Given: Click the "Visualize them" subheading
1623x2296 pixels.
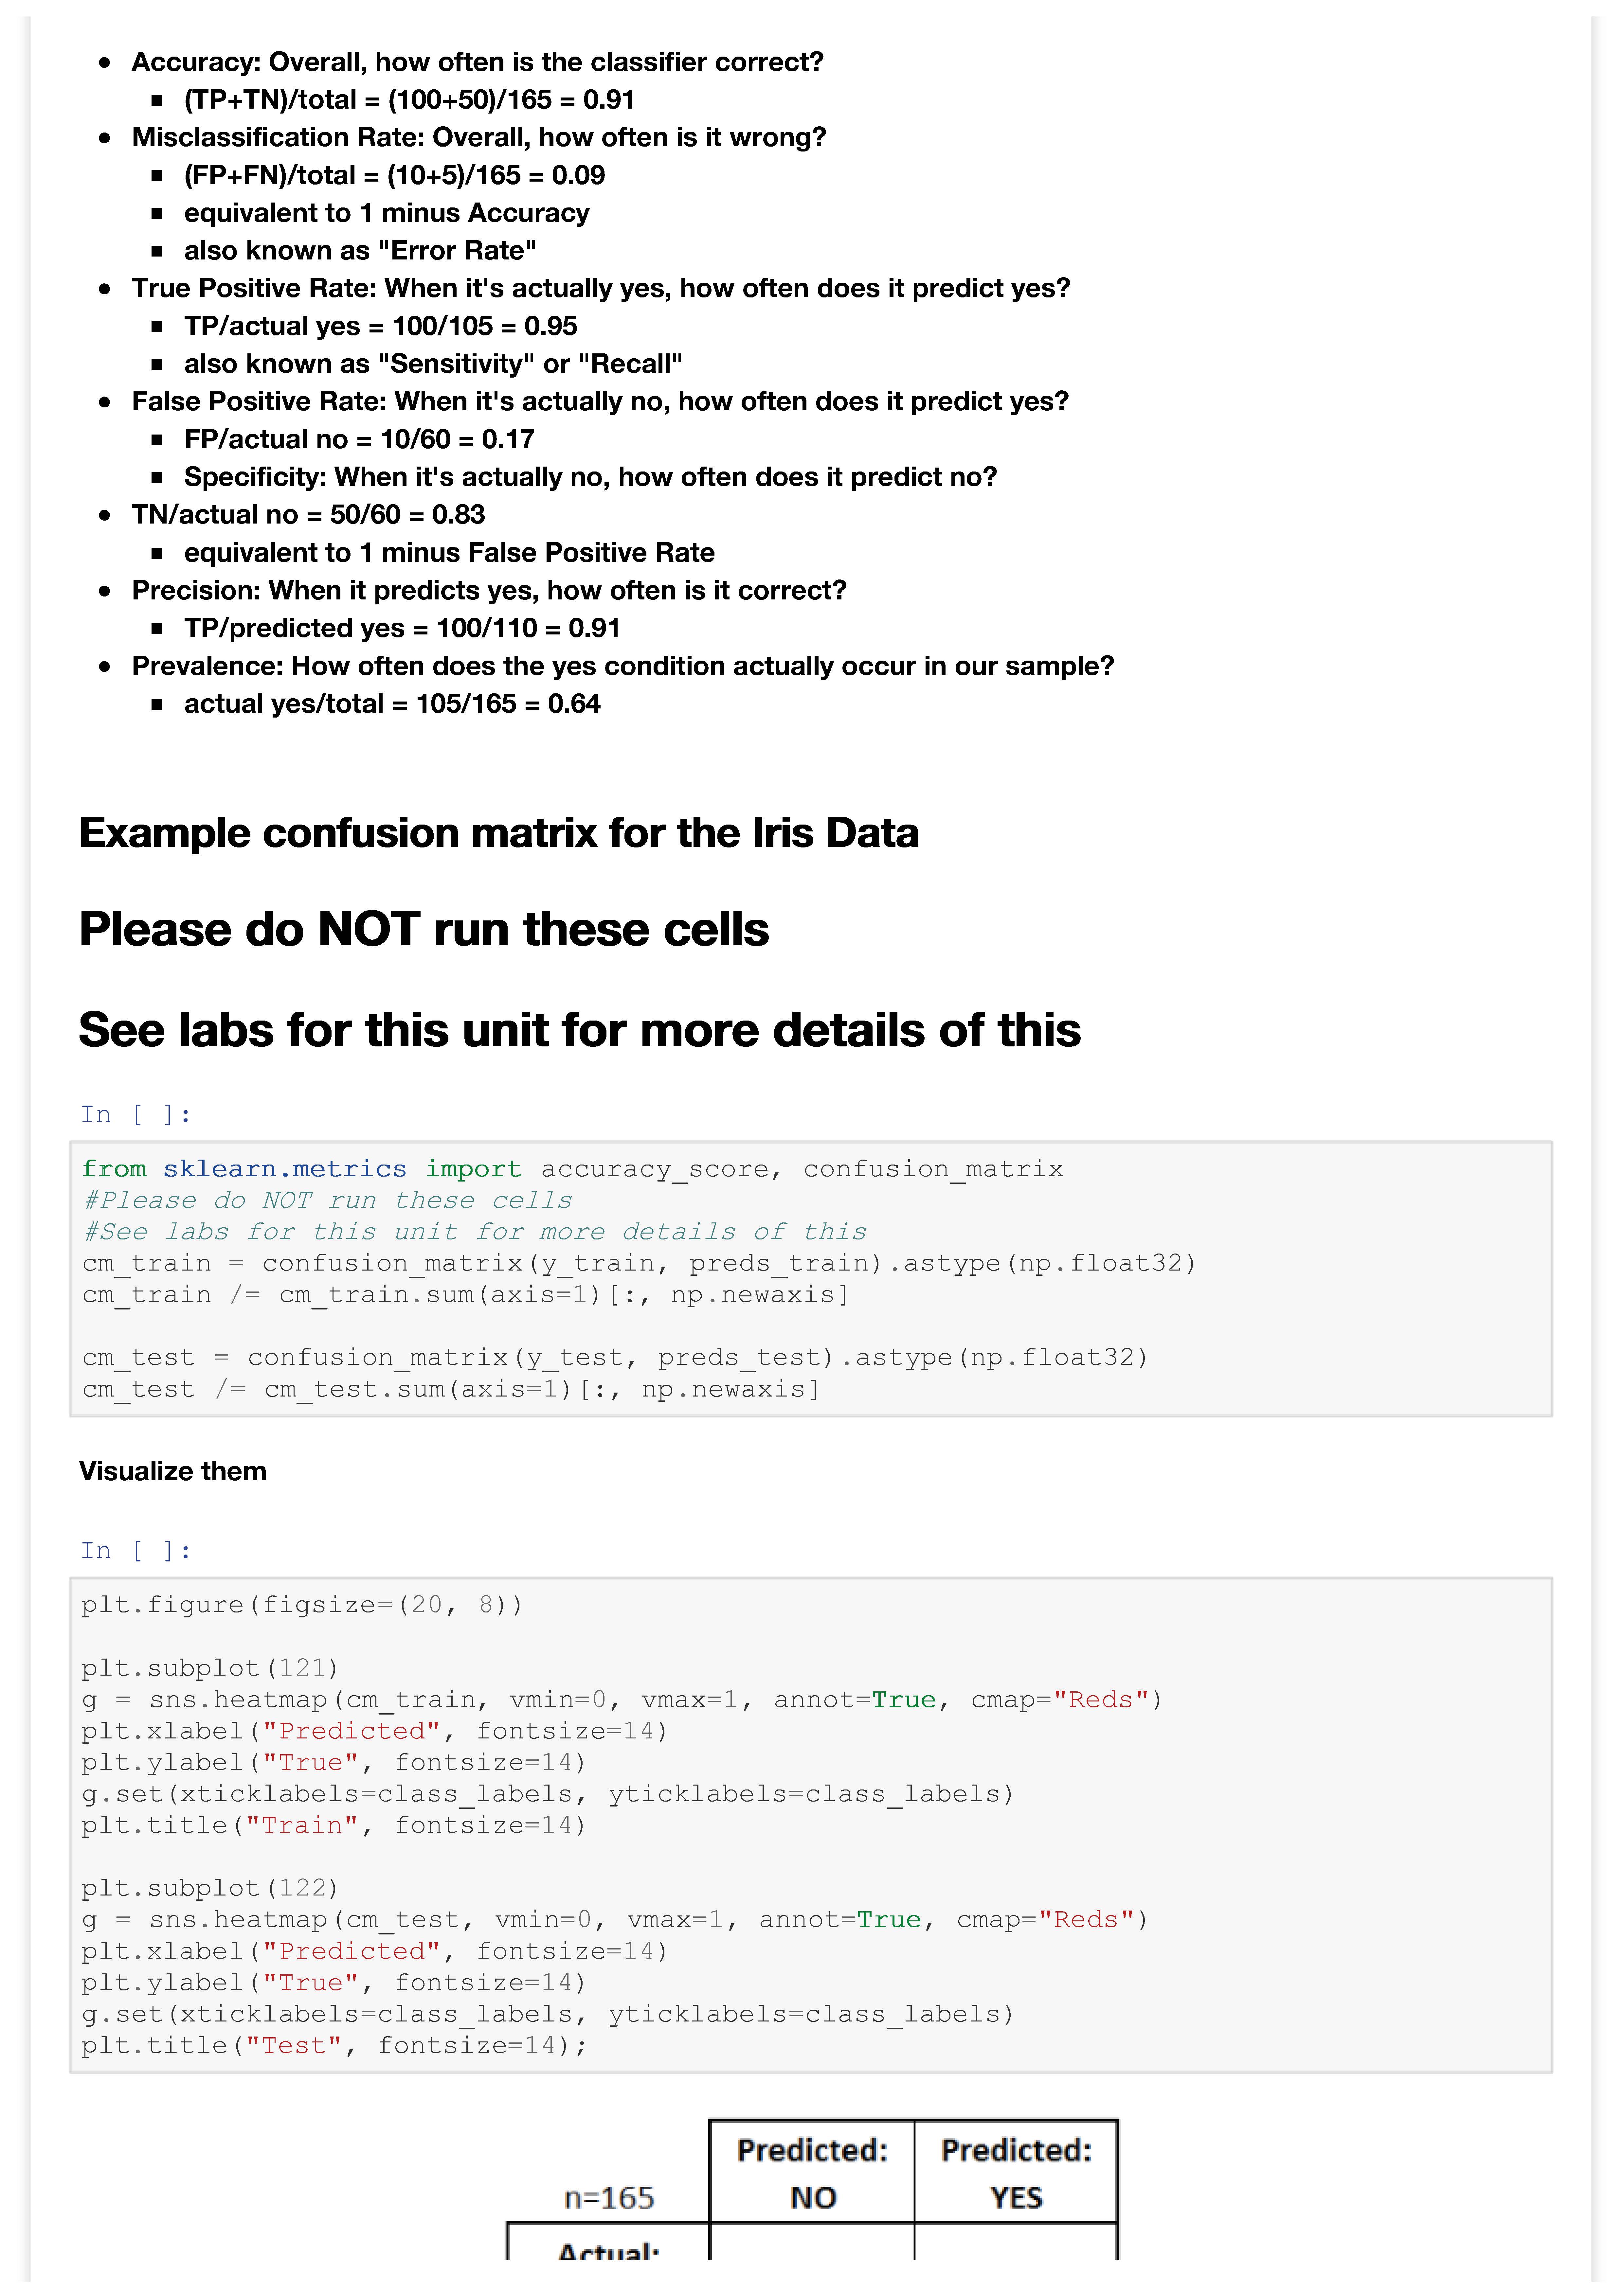Looking at the screenshot, I should coord(173,1471).
